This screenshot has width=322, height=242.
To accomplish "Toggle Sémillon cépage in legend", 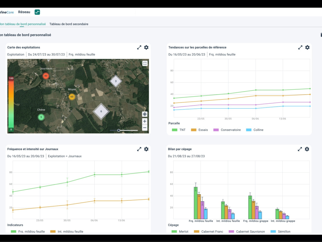I will pyautogui.click(x=280, y=231).
